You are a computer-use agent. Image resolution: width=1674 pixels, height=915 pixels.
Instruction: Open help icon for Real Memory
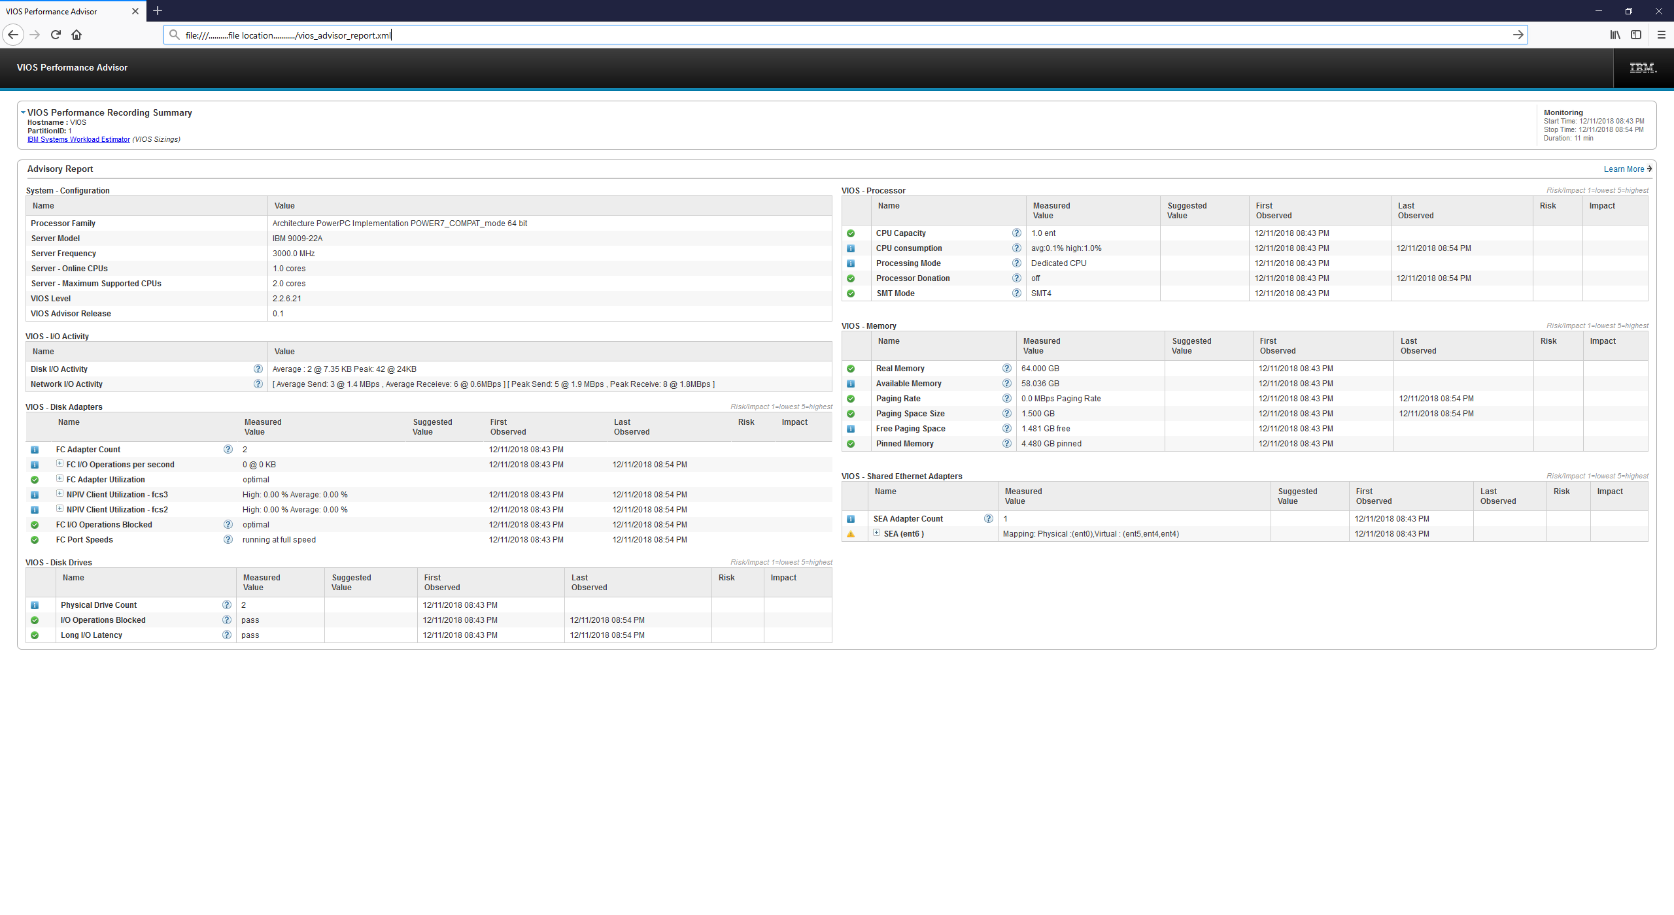coord(1006,368)
